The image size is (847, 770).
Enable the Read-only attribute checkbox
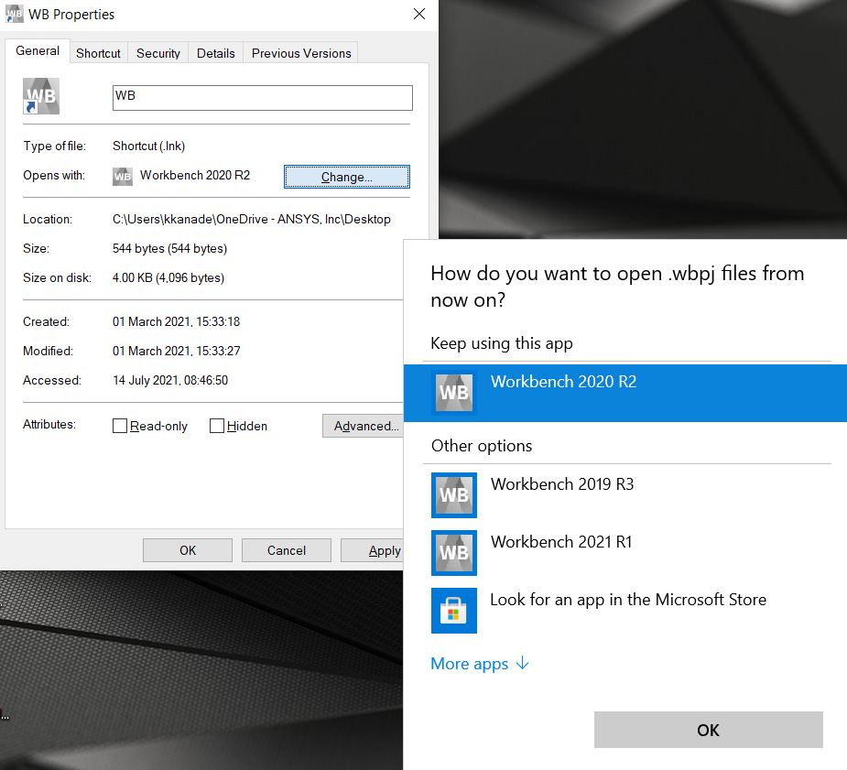[x=120, y=426]
